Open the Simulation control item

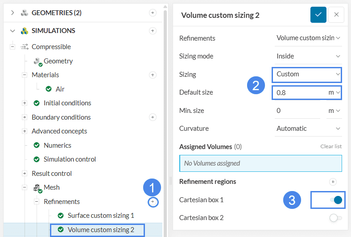coord(70,159)
